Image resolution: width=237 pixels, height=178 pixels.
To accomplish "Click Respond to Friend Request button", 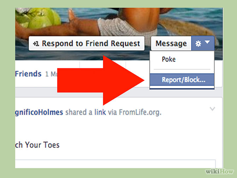I will (86, 44).
